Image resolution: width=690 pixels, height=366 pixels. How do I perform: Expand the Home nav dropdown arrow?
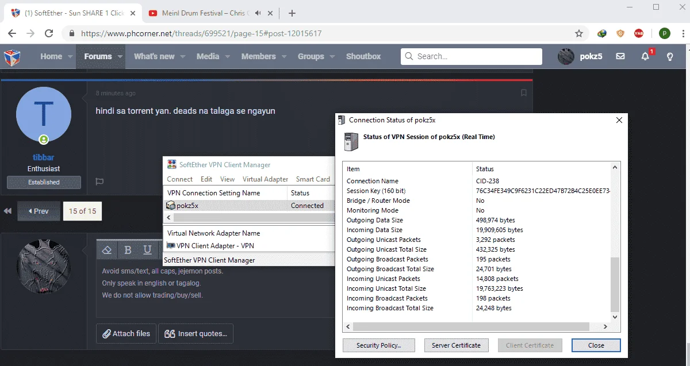point(71,57)
